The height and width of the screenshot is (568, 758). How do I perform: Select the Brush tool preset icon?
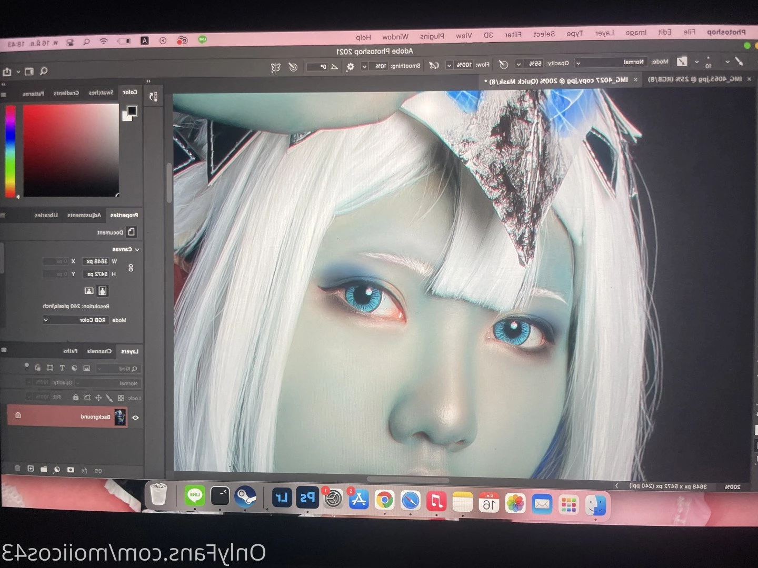pos(739,62)
